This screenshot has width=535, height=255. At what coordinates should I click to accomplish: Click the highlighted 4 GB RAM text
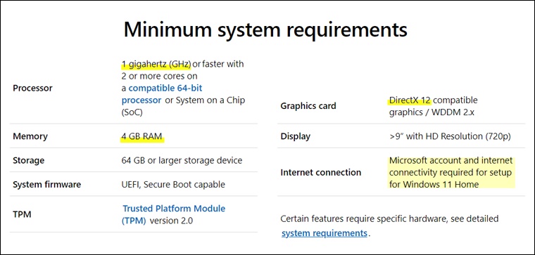pos(143,136)
